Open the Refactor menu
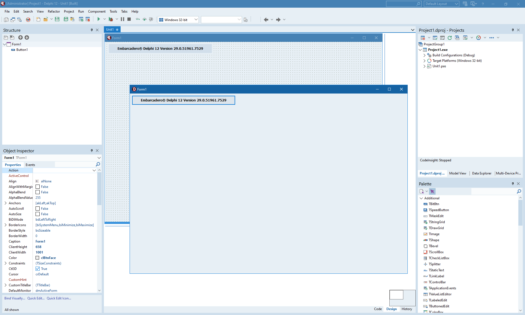 tap(54, 11)
